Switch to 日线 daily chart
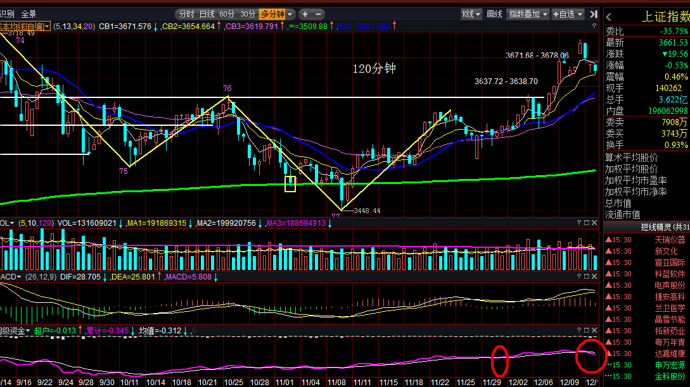This screenshot has height=387, width=690. (207, 14)
